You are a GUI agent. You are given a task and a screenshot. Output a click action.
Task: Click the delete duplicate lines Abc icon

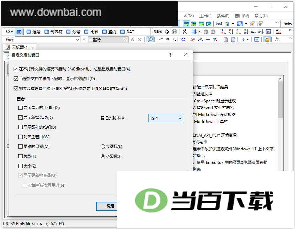pyautogui.click(x=279, y=31)
